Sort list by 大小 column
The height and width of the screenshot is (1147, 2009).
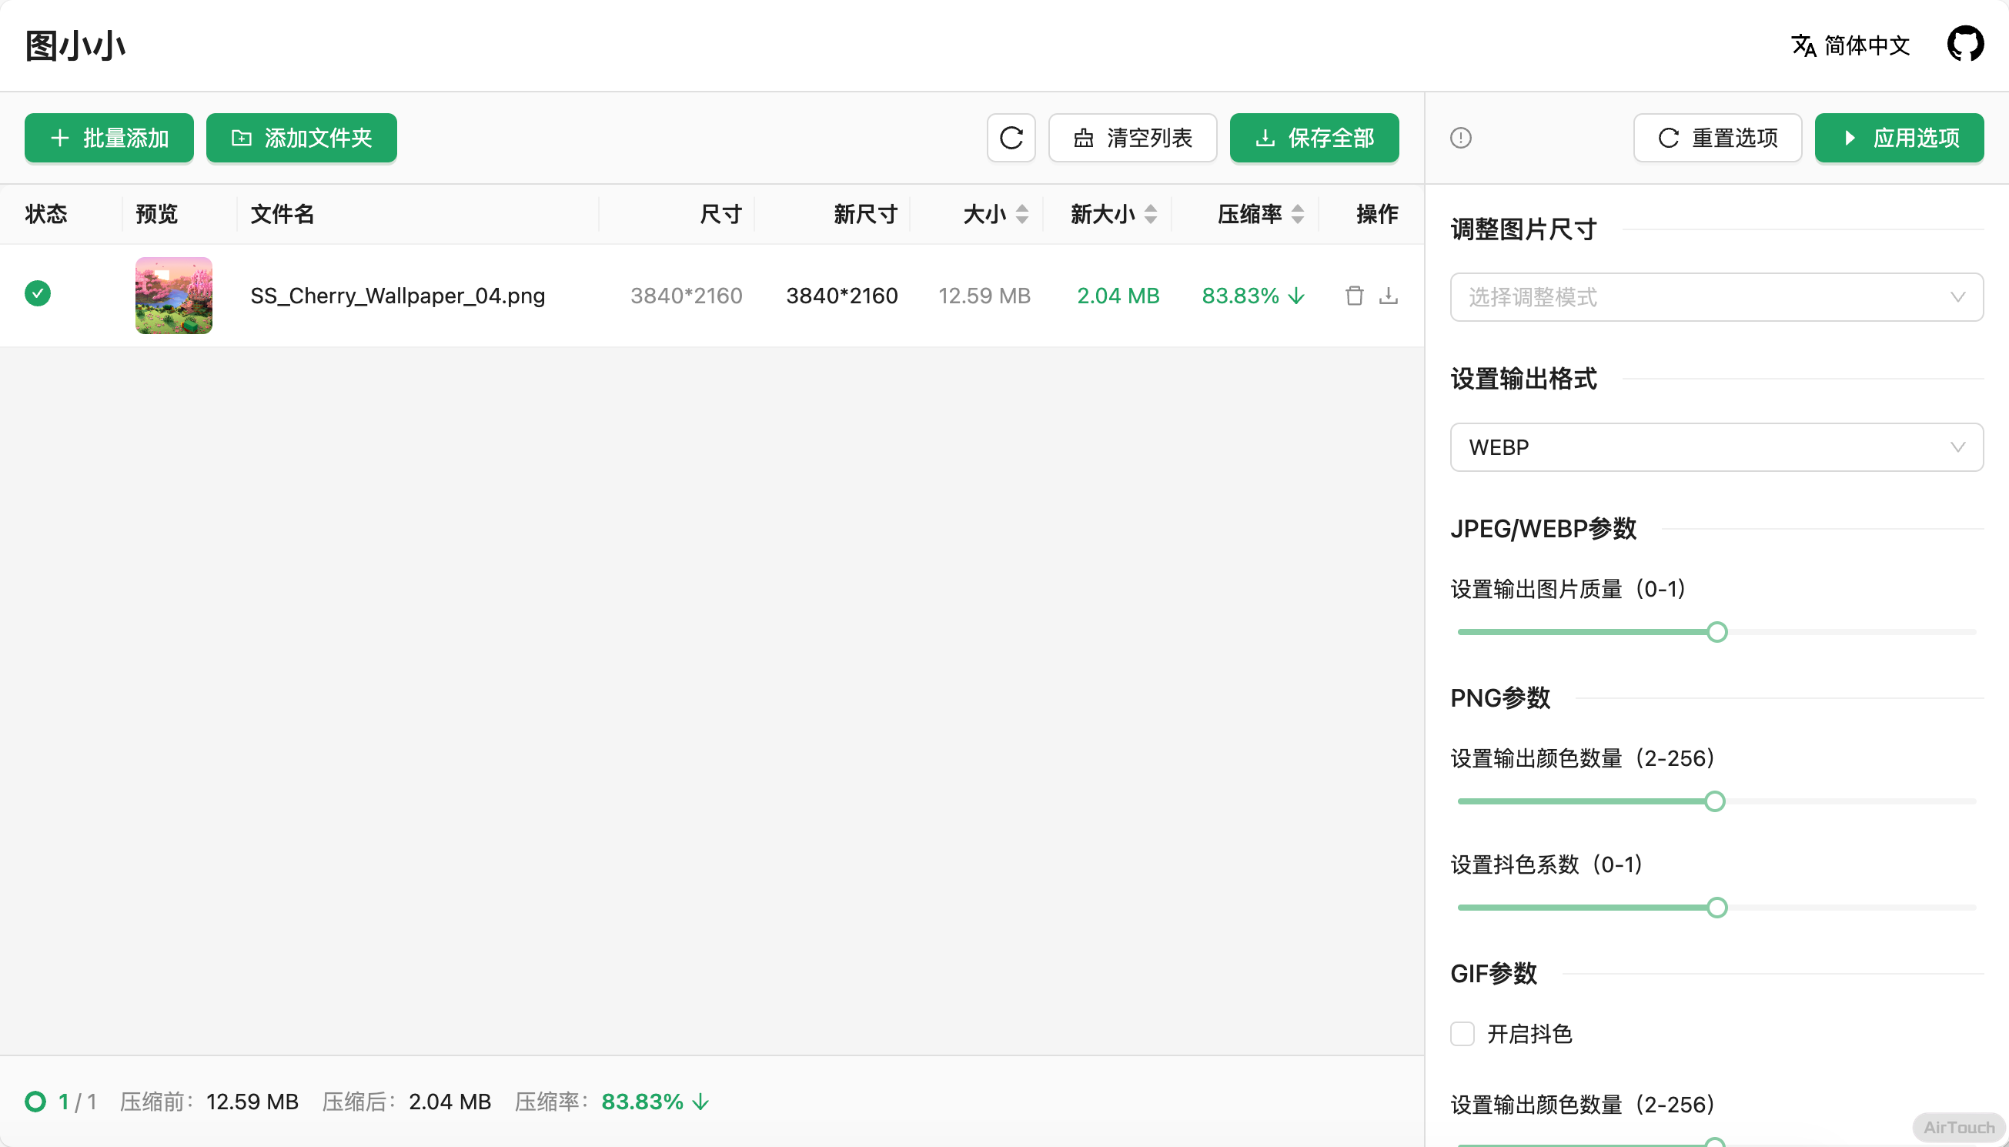point(1021,214)
